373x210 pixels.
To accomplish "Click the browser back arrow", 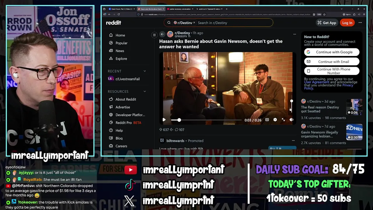I will pyautogui.click(x=109, y=14).
